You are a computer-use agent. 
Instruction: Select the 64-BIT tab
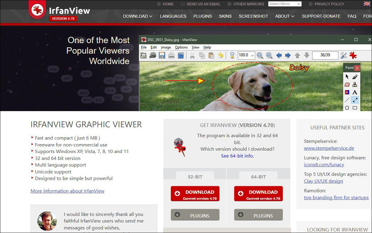tap(259, 176)
